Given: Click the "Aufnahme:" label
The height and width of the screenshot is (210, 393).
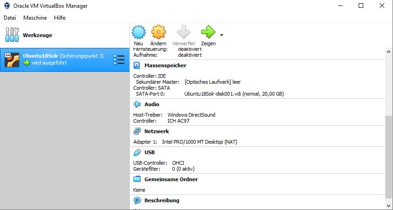Looking at the screenshot, I should (x=145, y=55).
